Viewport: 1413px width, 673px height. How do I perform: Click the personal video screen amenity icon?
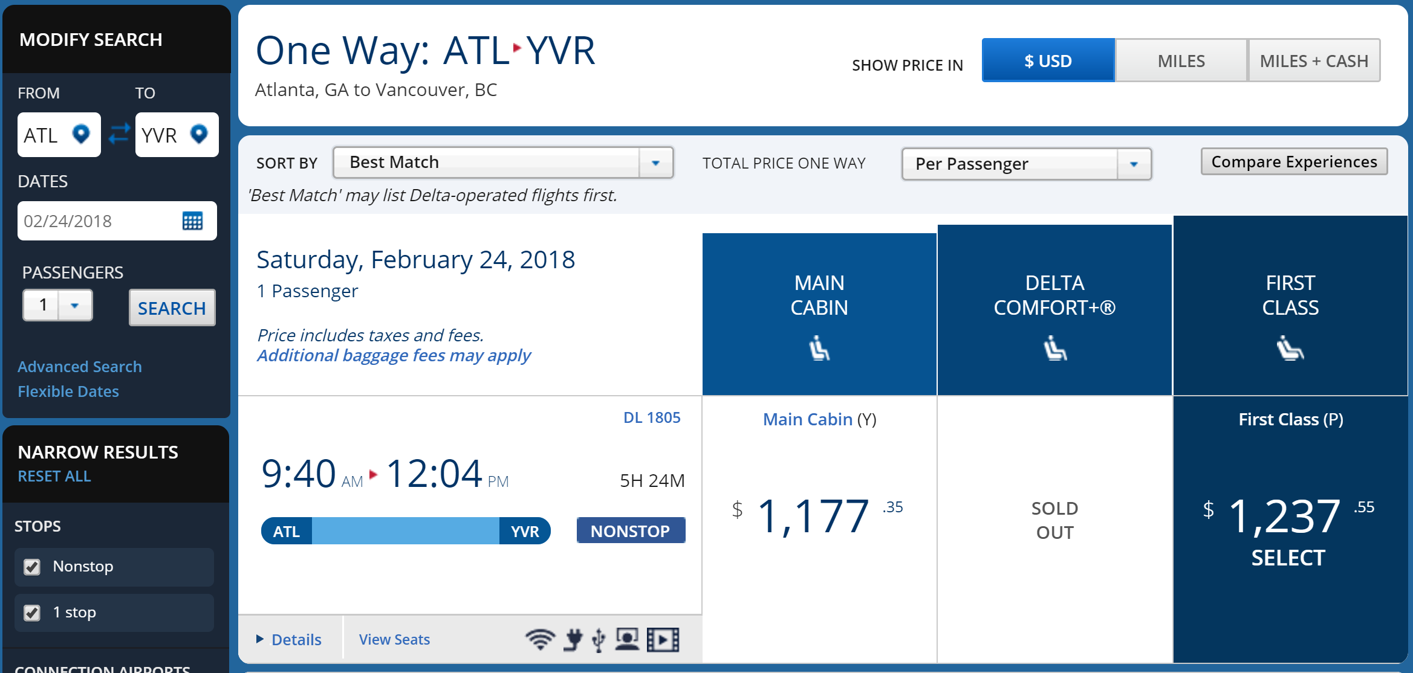click(x=627, y=639)
